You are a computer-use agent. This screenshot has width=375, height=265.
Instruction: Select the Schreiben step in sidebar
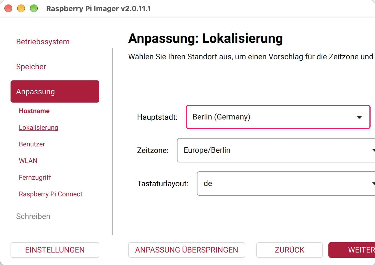pos(33,216)
